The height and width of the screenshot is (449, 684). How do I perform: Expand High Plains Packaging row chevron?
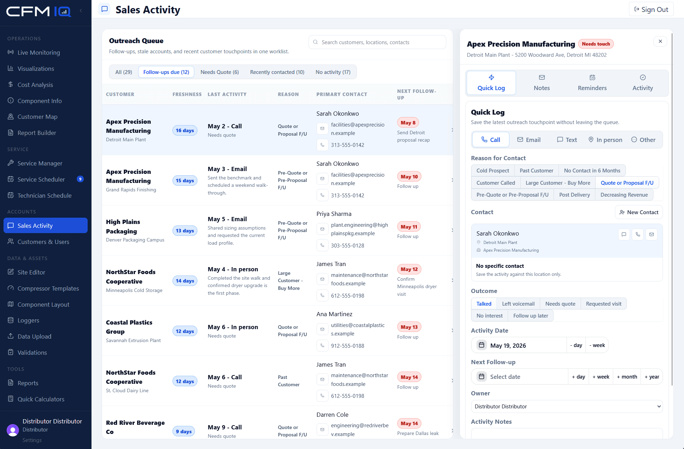pos(452,230)
